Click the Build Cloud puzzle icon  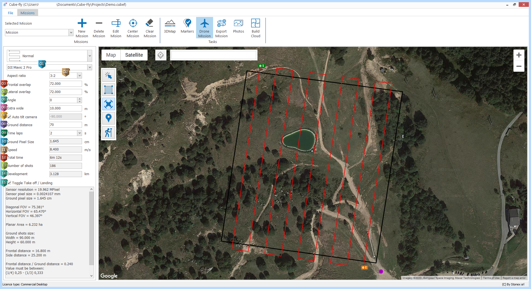pyautogui.click(x=256, y=23)
